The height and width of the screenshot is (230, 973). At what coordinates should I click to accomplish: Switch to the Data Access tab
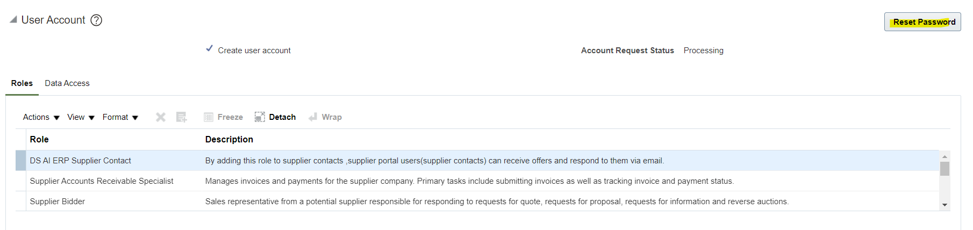67,83
